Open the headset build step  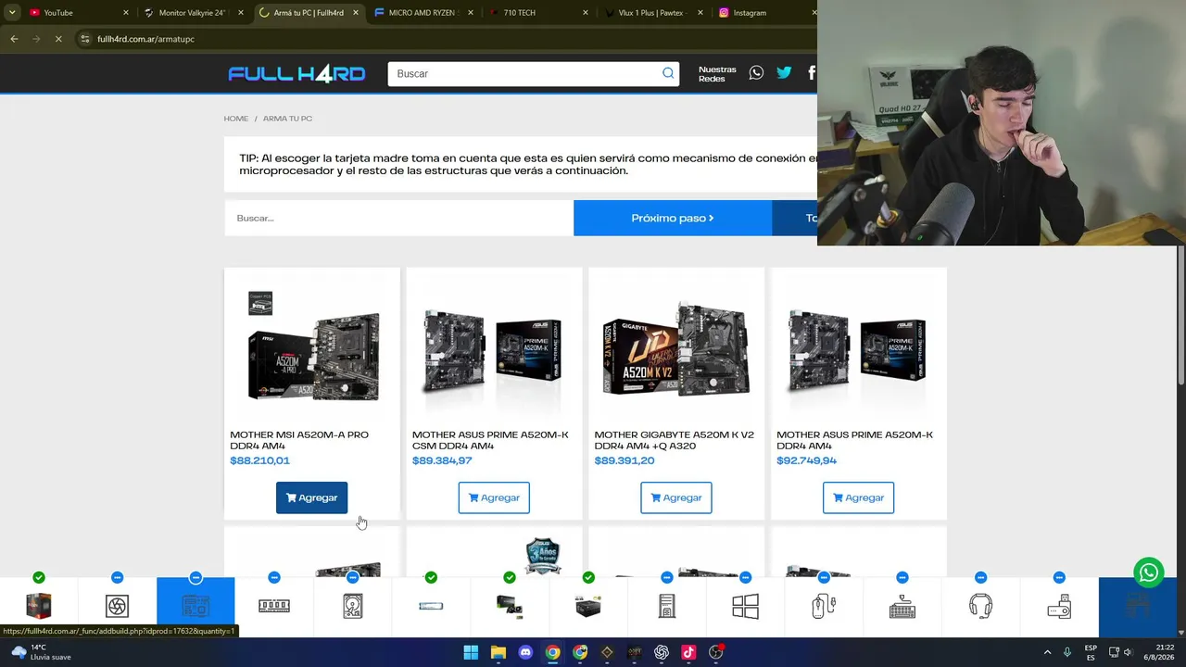pos(980,606)
